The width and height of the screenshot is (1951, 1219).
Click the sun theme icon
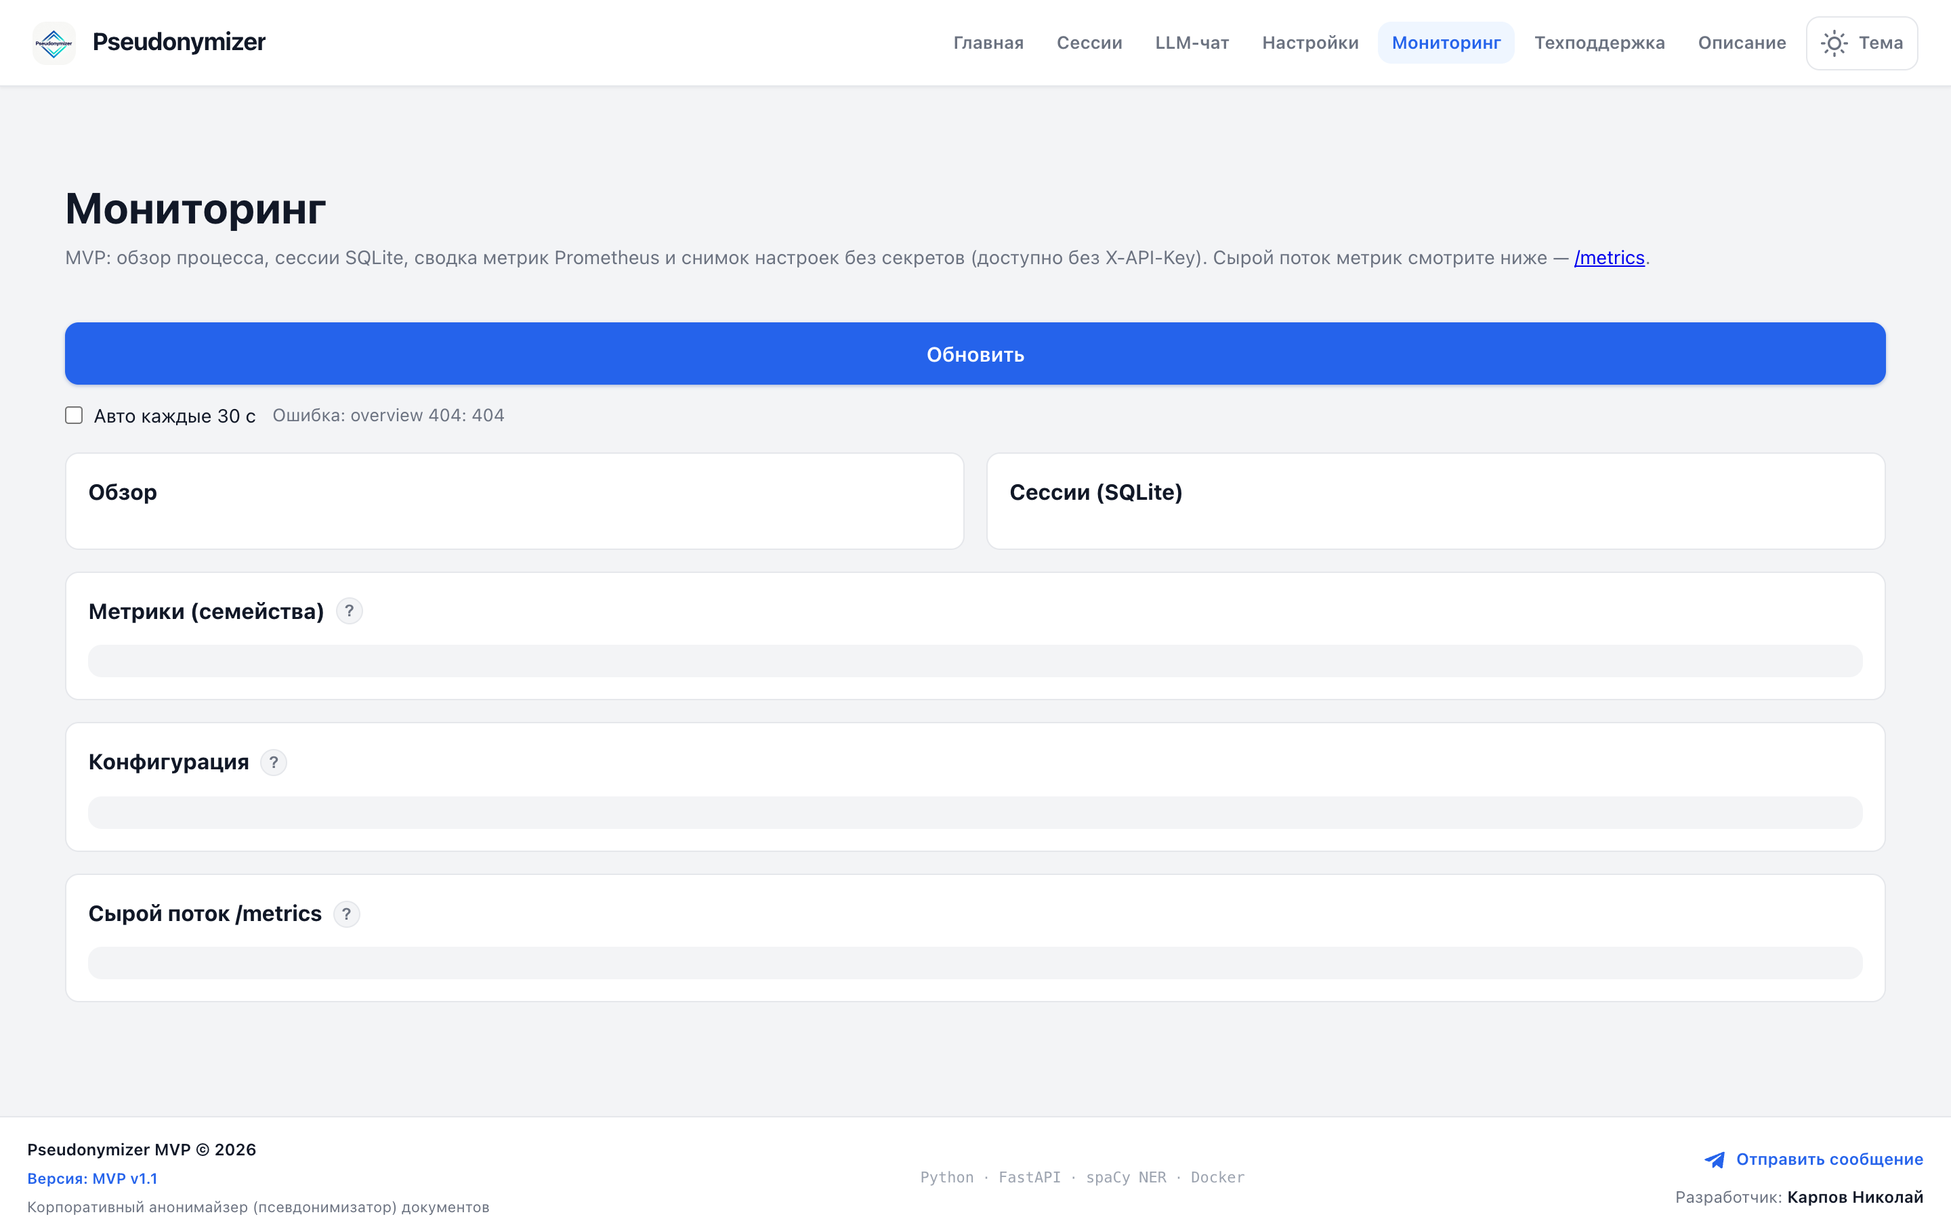1834,43
